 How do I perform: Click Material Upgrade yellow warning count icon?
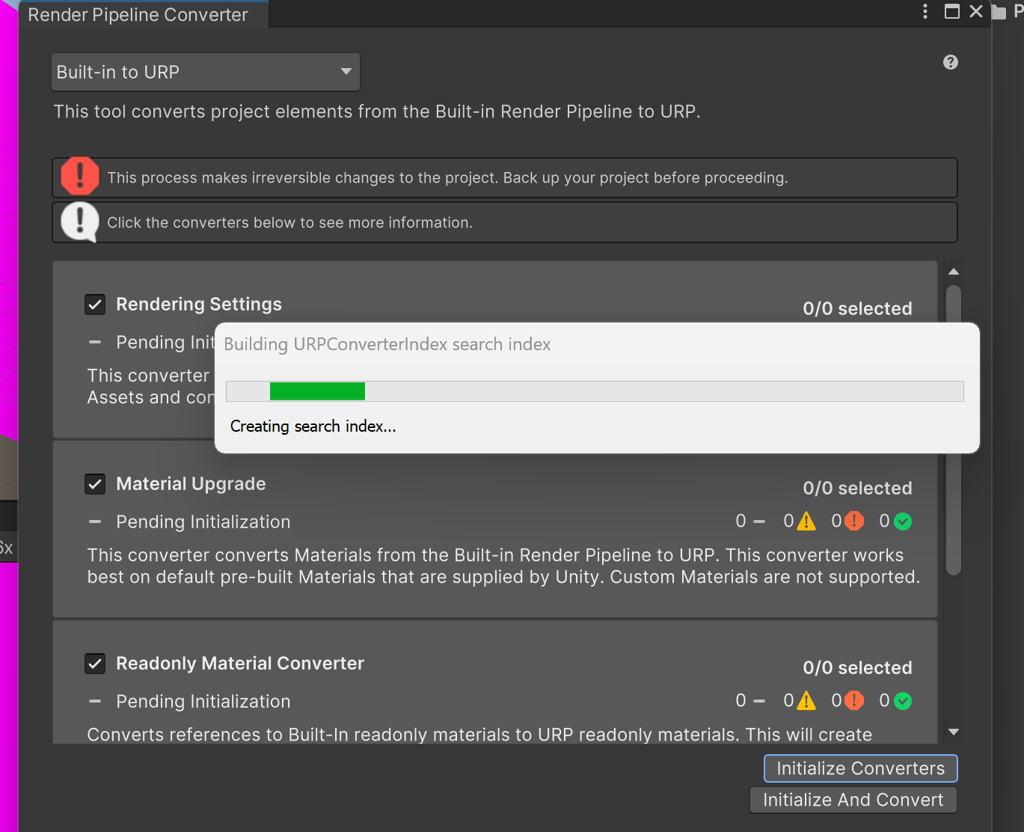tap(806, 521)
